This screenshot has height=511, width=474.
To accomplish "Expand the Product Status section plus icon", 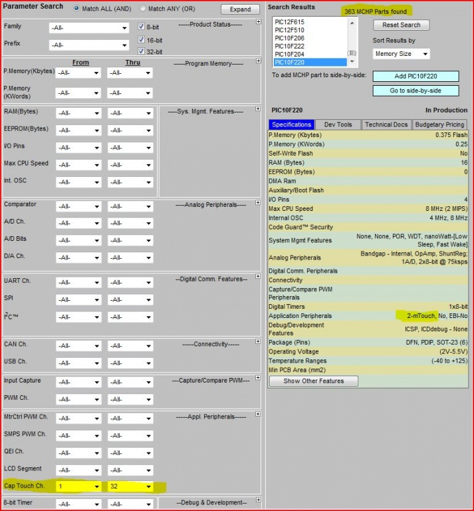I will [x=258, y=22].
